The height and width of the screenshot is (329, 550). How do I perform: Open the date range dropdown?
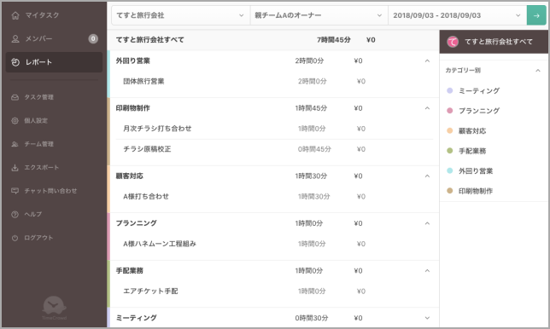[457, 15]
